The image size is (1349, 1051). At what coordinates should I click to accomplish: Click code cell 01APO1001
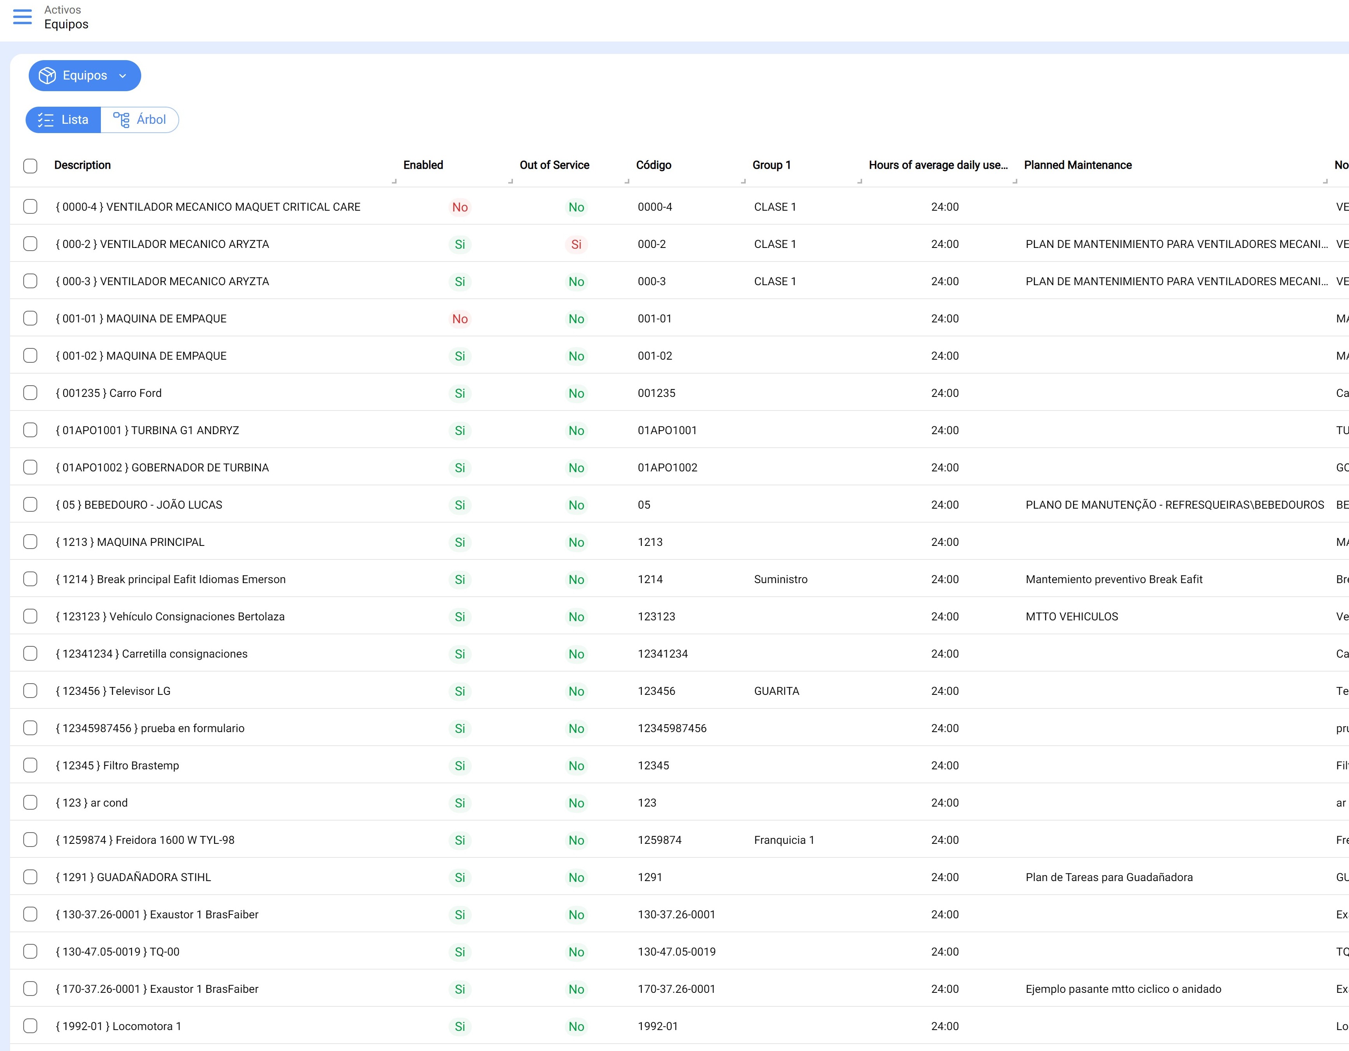(x=667, y=430)
